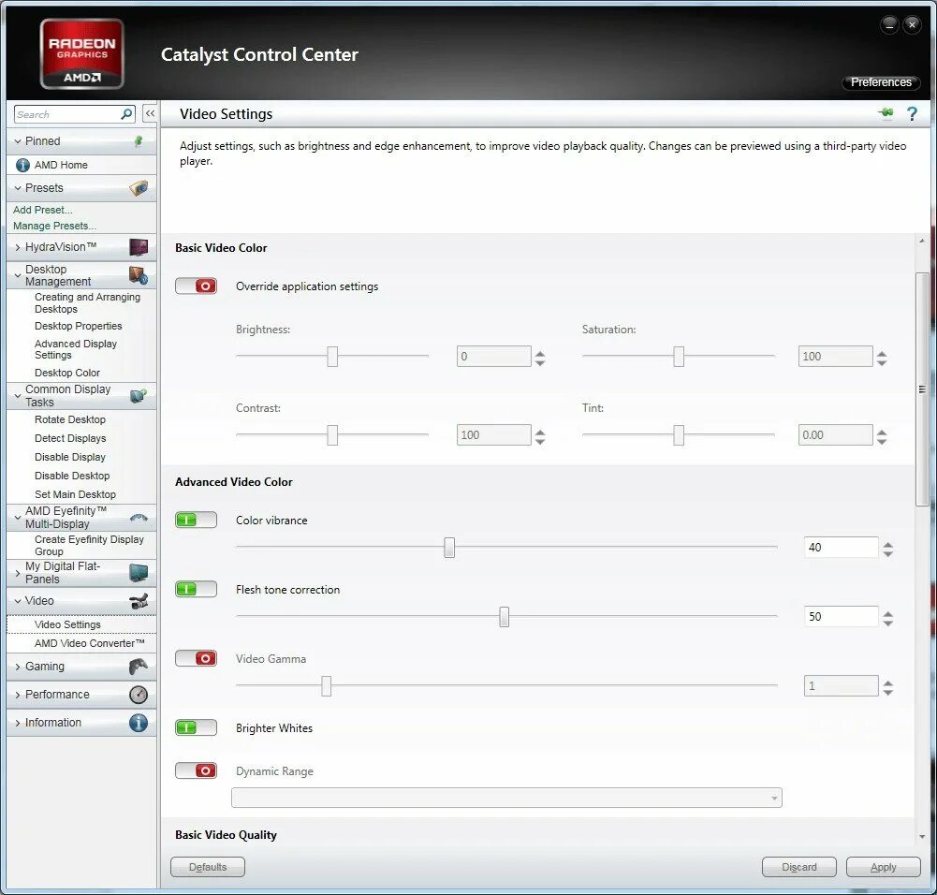
Task: Click the Desktop Management icon
Action: [x=139, y=275]
